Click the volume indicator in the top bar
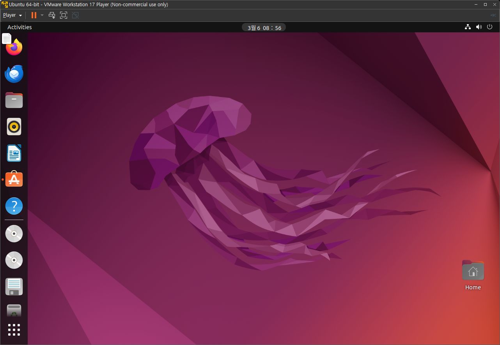The width and height of the screenshot is (500, 345). point(479,27)
